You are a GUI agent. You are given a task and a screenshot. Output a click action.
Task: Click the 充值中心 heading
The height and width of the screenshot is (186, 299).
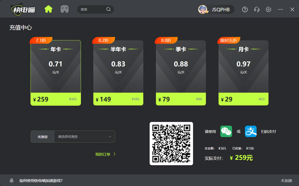pyautogui.click(x=21, y=28)
